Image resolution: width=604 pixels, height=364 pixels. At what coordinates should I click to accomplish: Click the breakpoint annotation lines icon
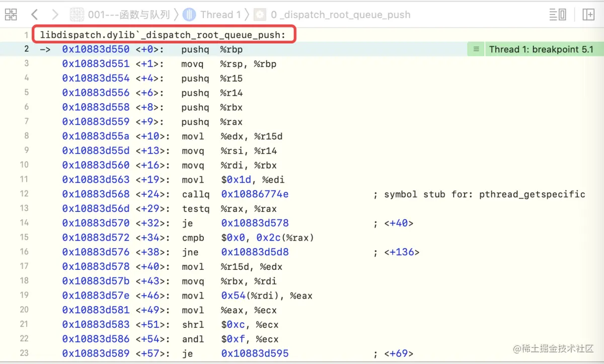(x=475, y=49)
